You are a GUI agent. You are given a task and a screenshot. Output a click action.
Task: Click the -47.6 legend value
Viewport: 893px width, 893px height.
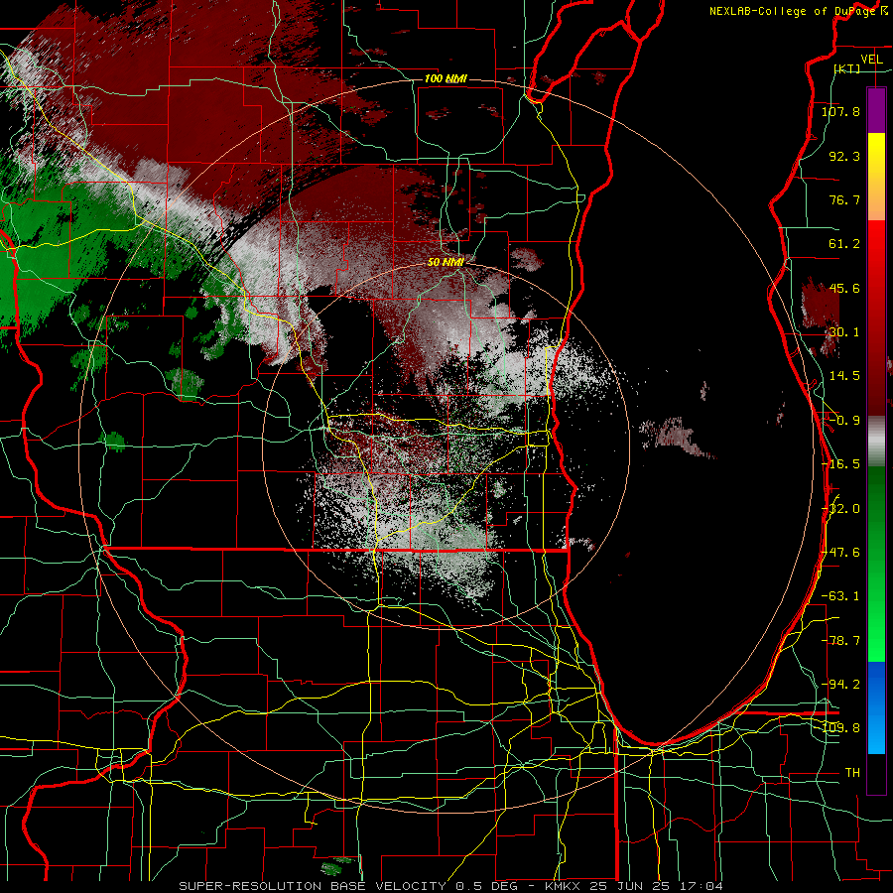pyautogui.click(x=841, y=553)
